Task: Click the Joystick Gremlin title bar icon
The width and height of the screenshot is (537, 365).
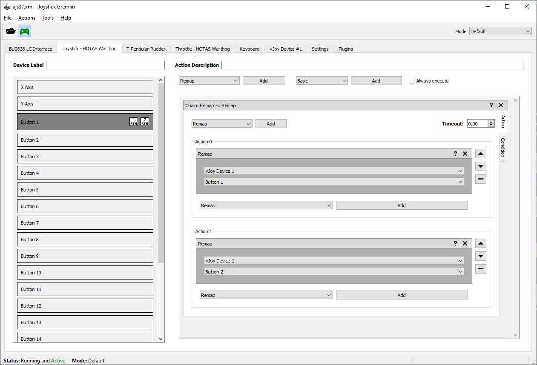Action: (7, 7)
